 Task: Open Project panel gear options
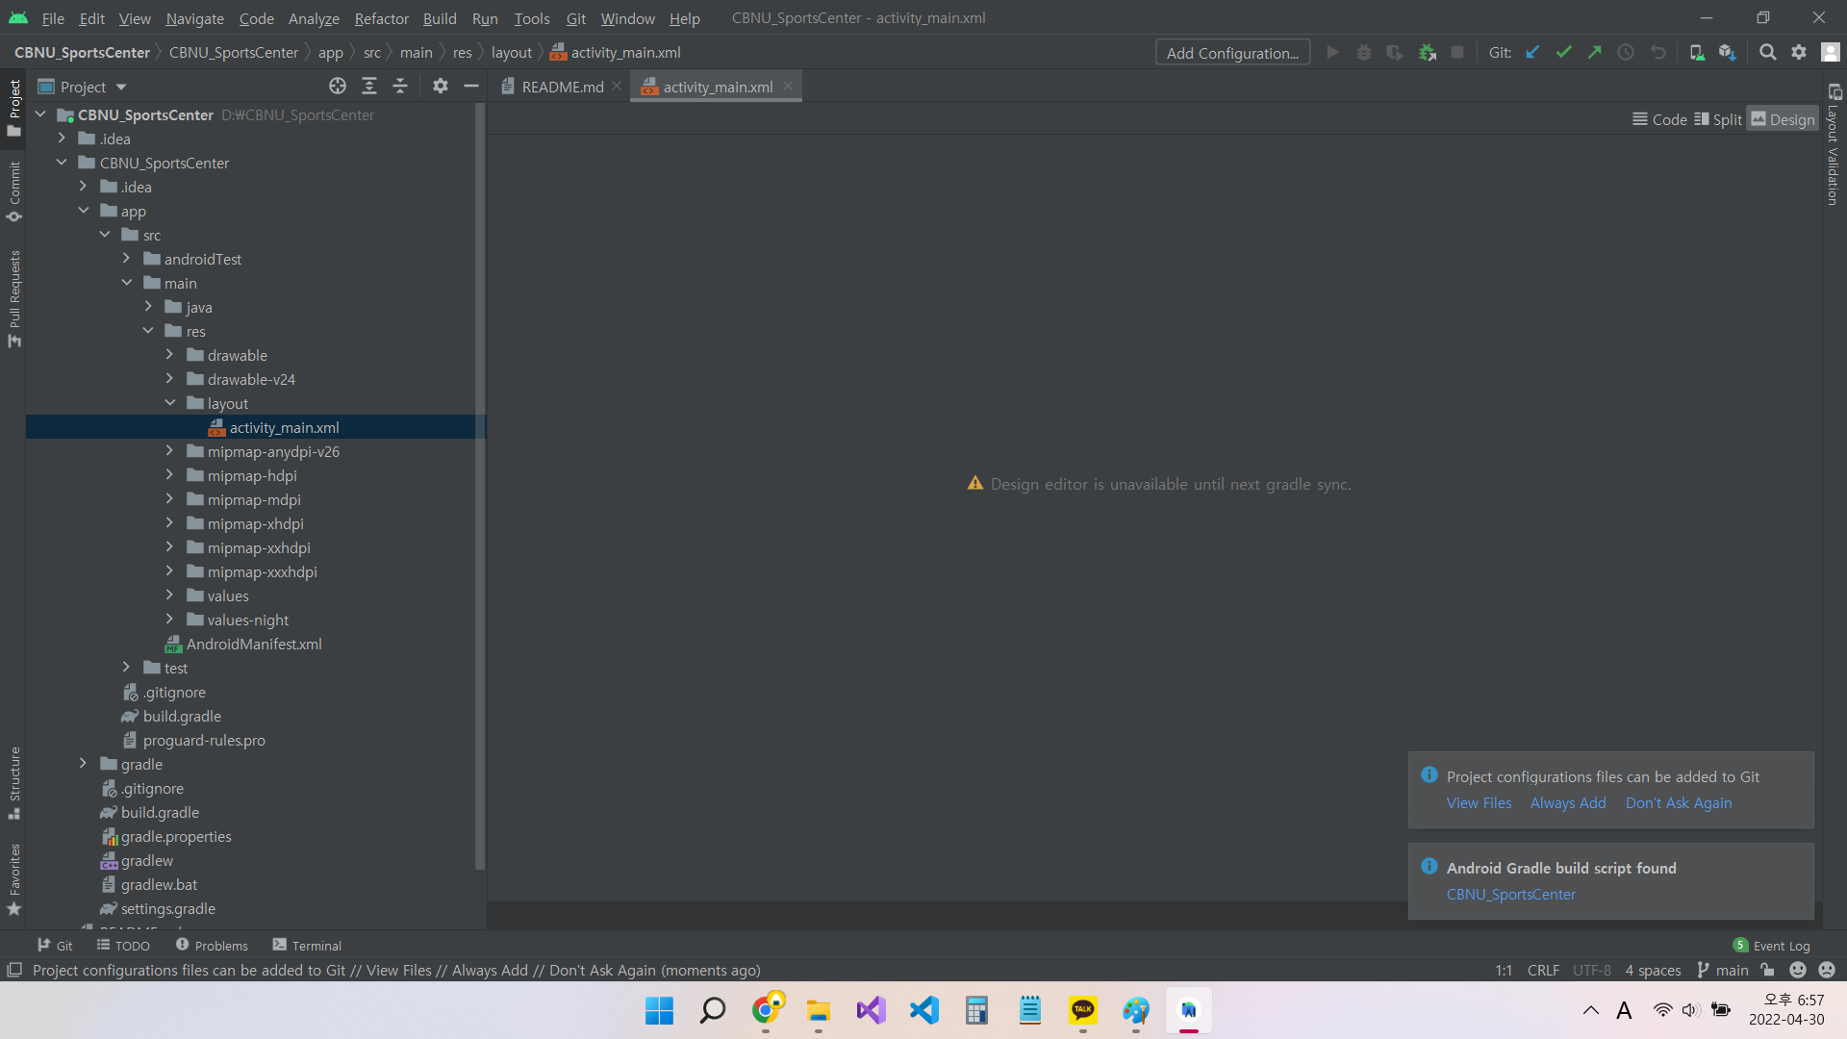441,87
